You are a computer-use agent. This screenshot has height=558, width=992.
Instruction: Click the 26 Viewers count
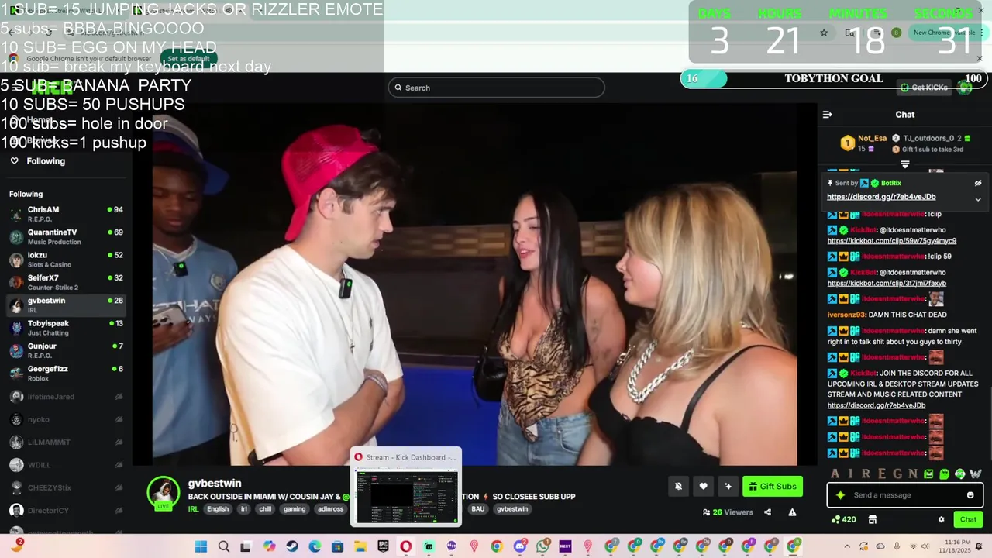click(728, 512)
